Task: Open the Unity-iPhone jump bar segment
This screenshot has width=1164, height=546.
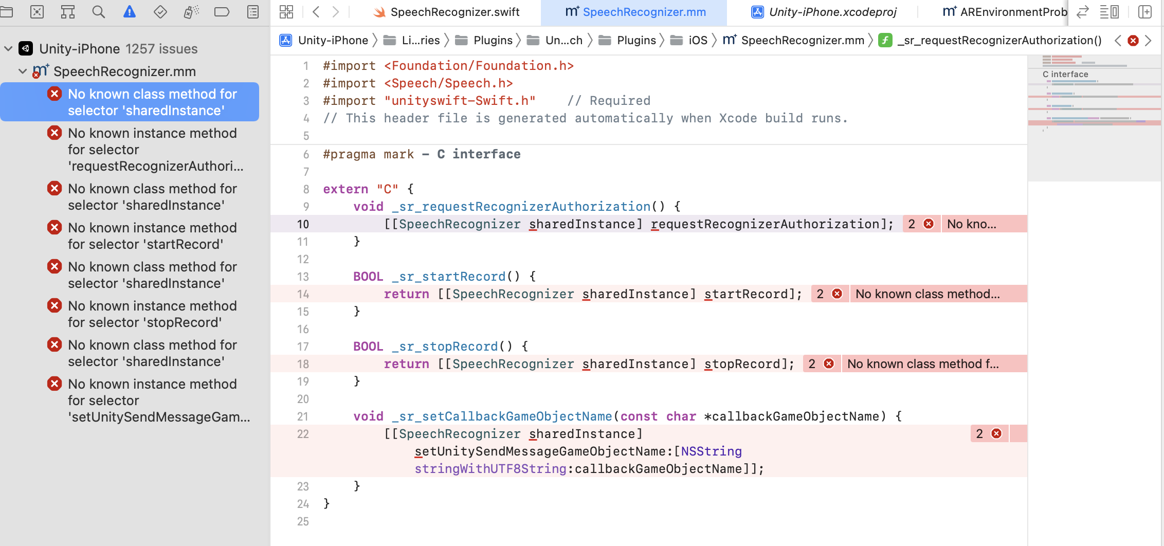Action: [x=324, y=41]
